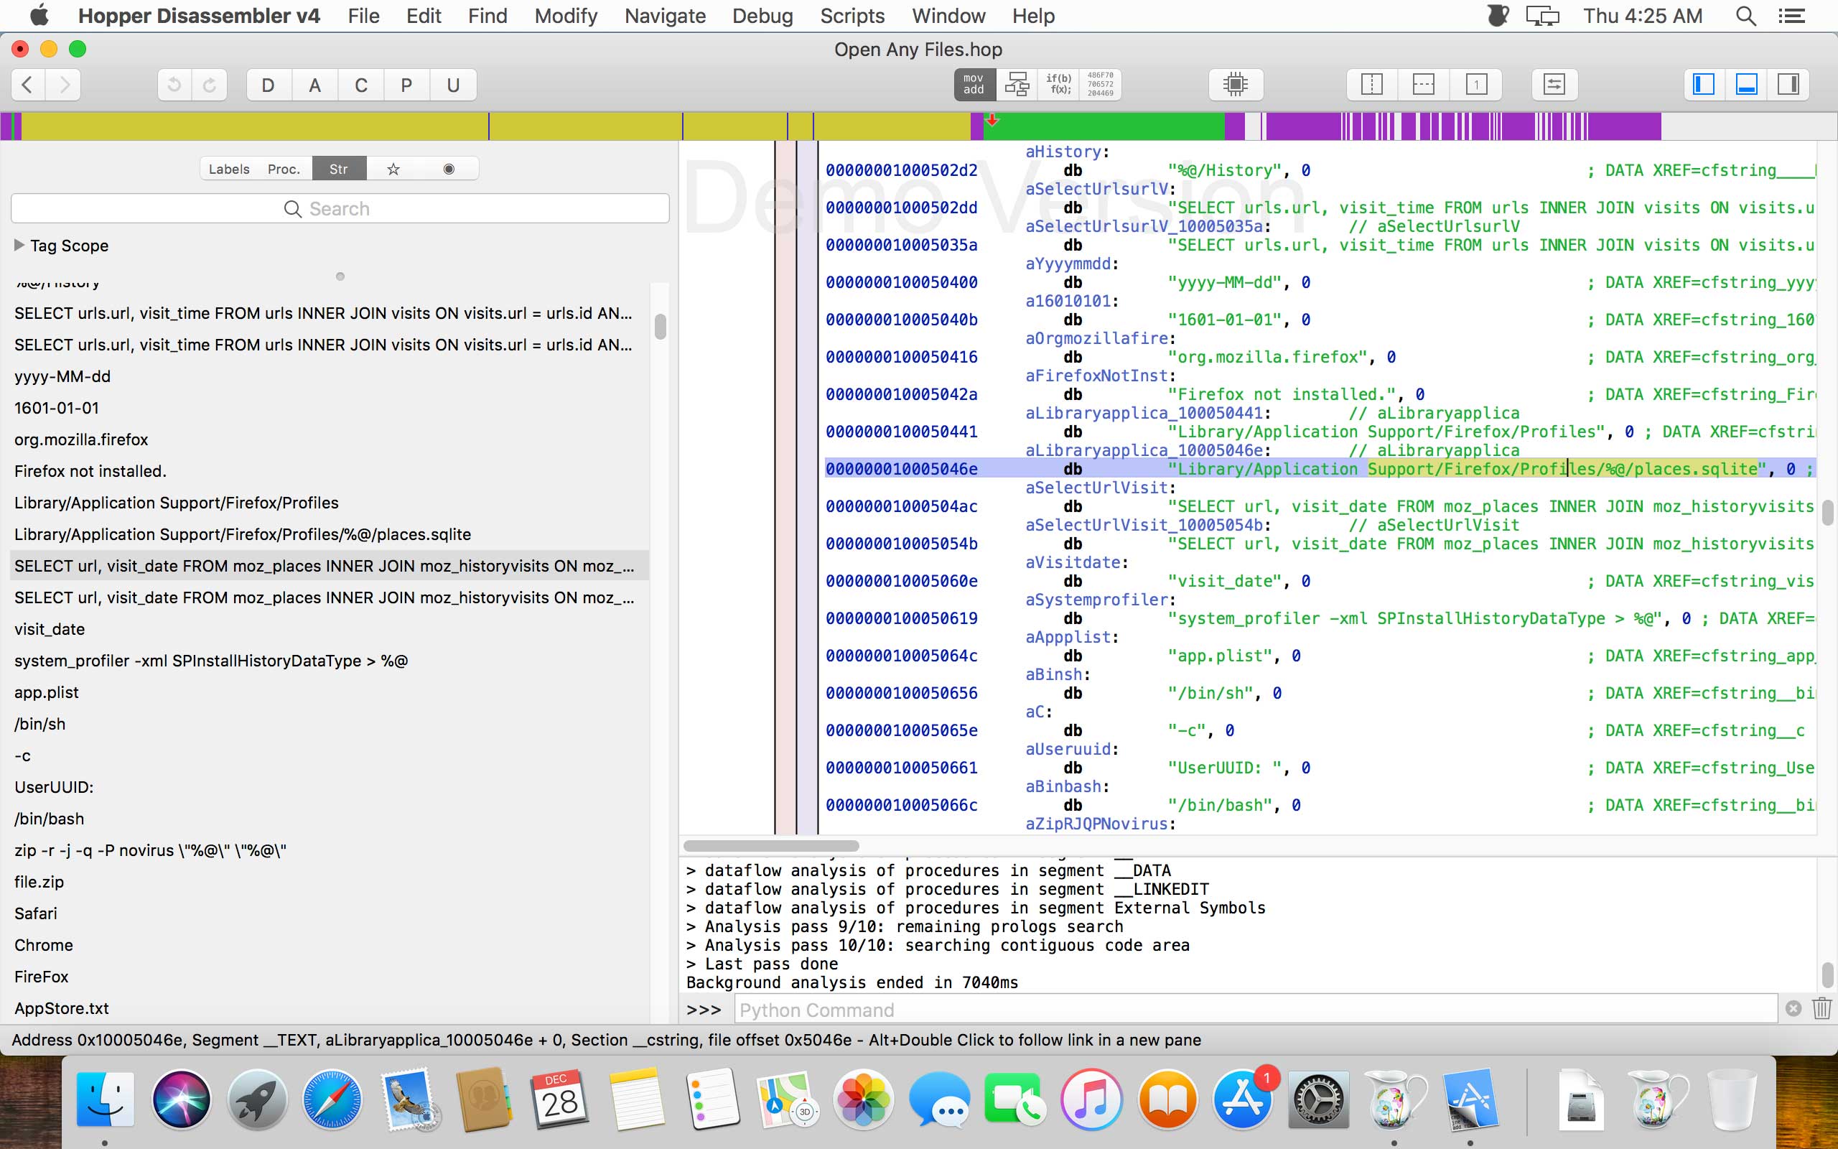Select the '1601-01-01' string row

tap(329, 408)
